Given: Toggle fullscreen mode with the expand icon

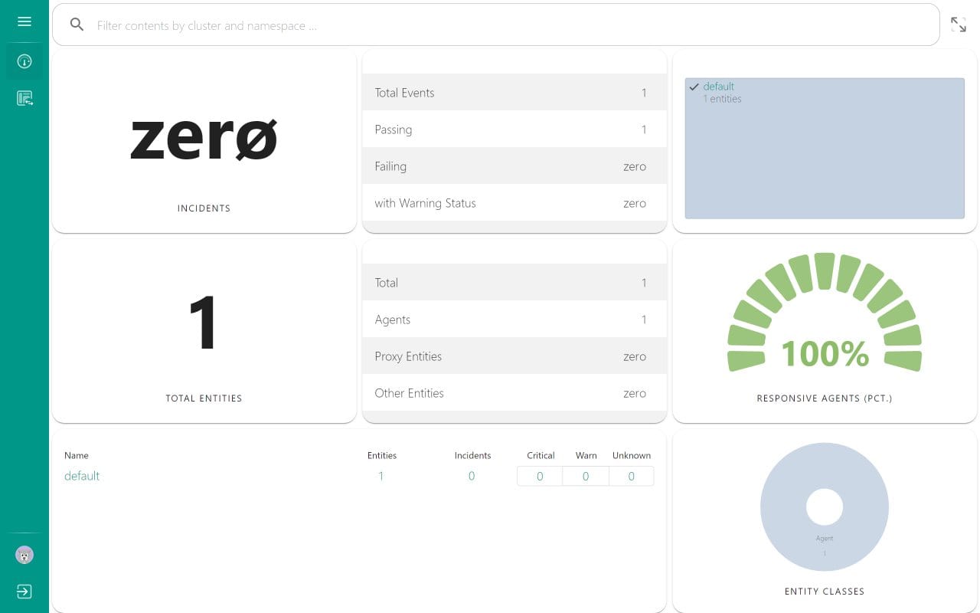Looking at the screenshot, I should (959, 24).
